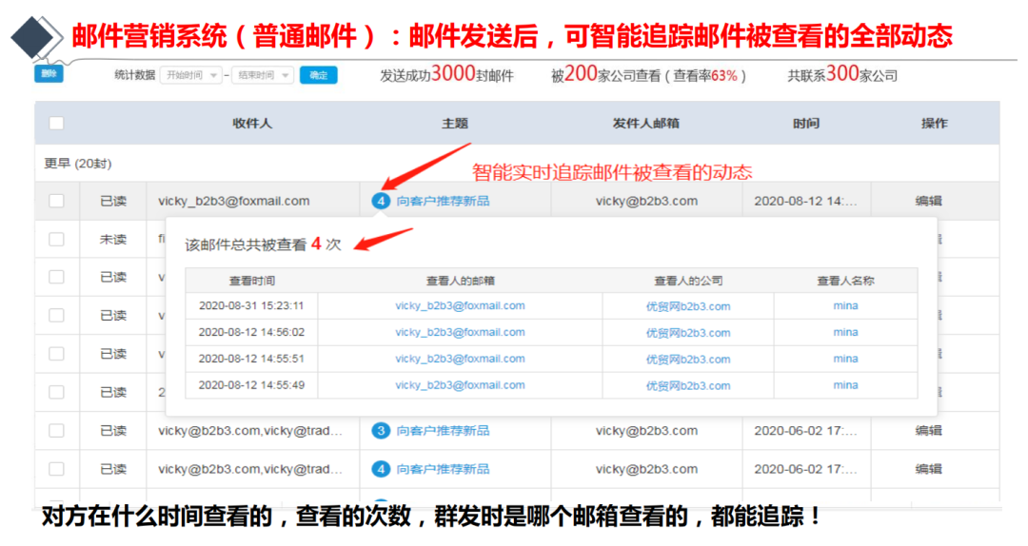
Task: Click 编辑 in the last 2020-06-02 row
Action: coord(928,469)
